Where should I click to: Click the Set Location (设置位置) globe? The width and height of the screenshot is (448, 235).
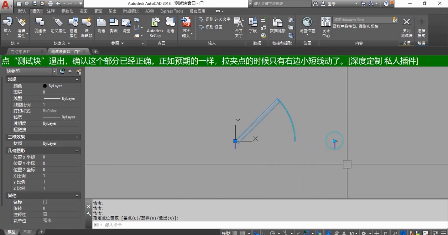click(307, 25)
